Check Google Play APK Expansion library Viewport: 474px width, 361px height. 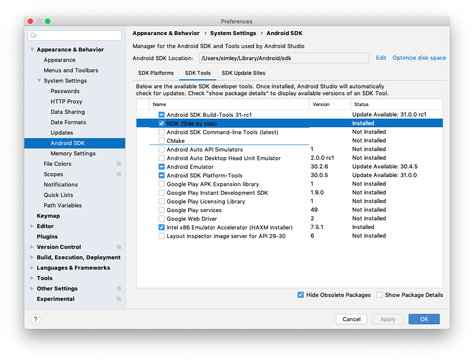point(162,184)
